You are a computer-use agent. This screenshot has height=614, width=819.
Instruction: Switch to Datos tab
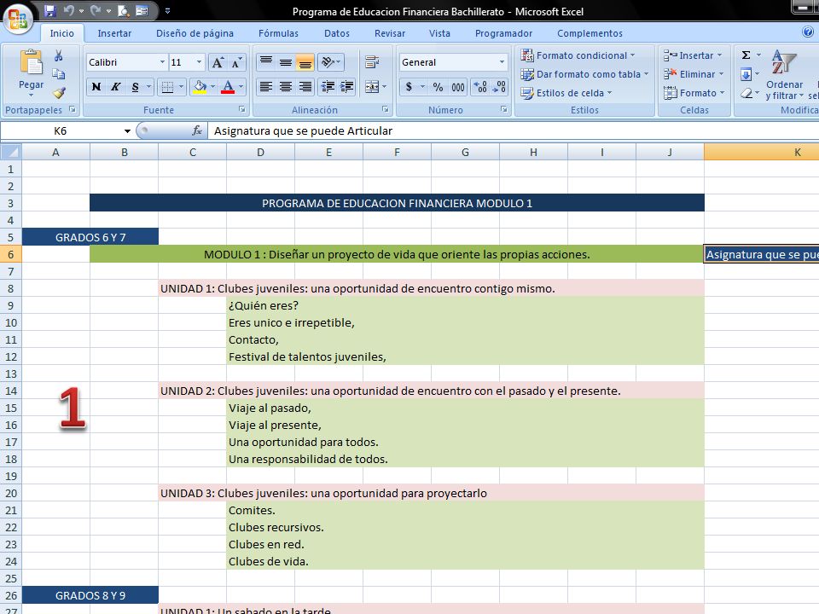pos(337,33)
